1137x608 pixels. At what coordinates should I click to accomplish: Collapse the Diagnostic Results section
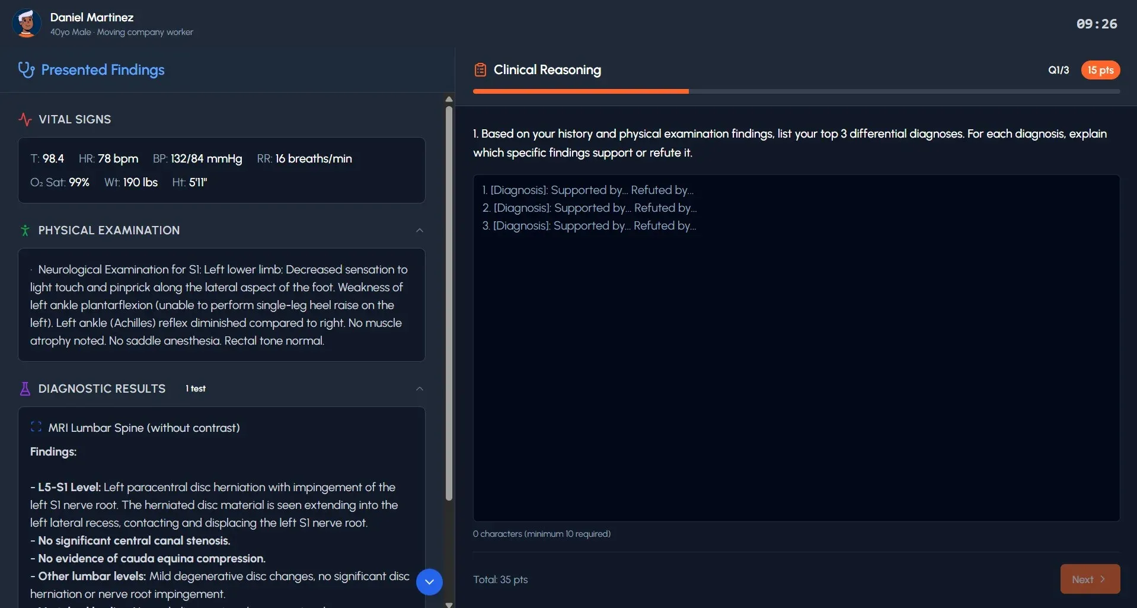420,389
